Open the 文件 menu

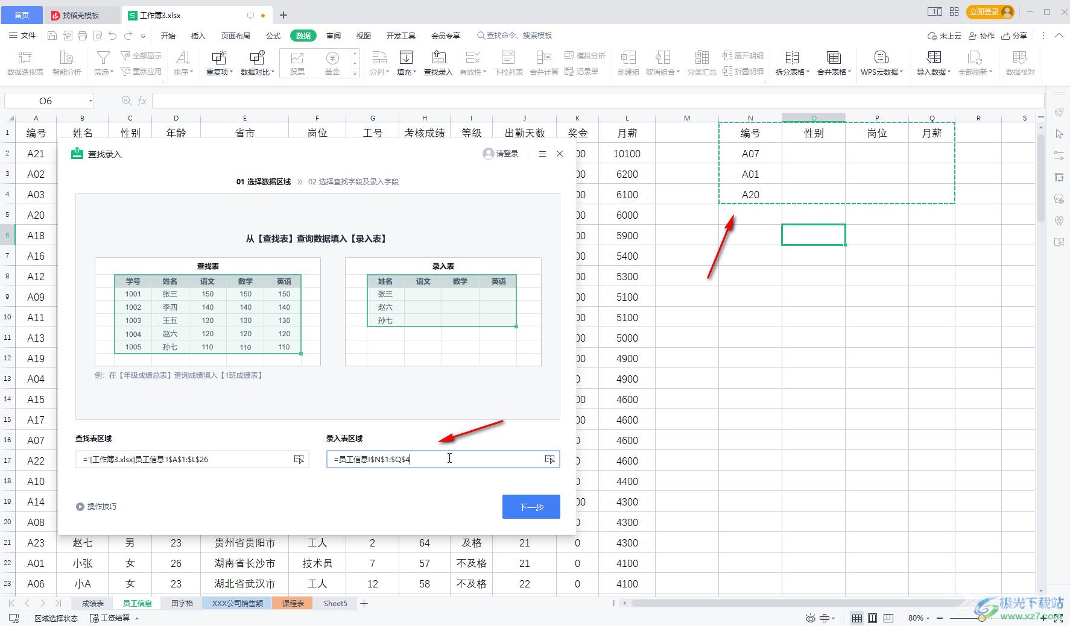coord(22,36)
